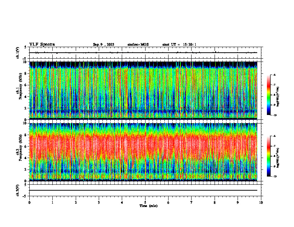This screenshot has width=294, height=227.
Task: Click the time axis tick label "1"
Action: click(x=52, y=203)
